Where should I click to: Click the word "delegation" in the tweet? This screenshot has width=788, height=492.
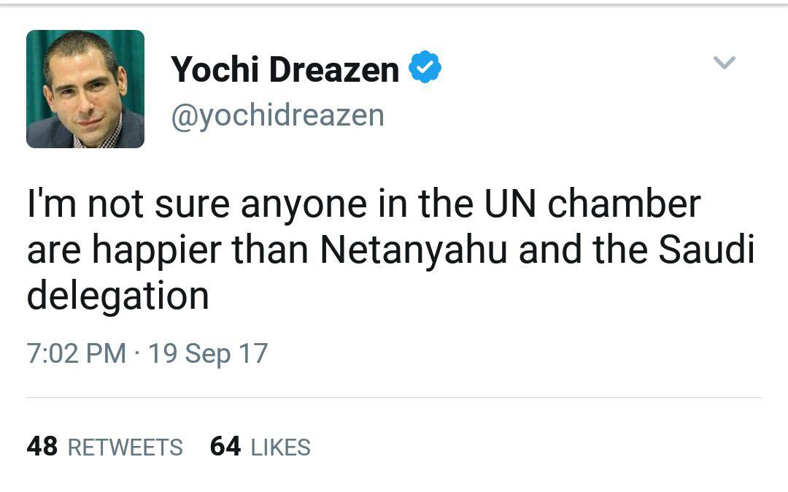117,296
